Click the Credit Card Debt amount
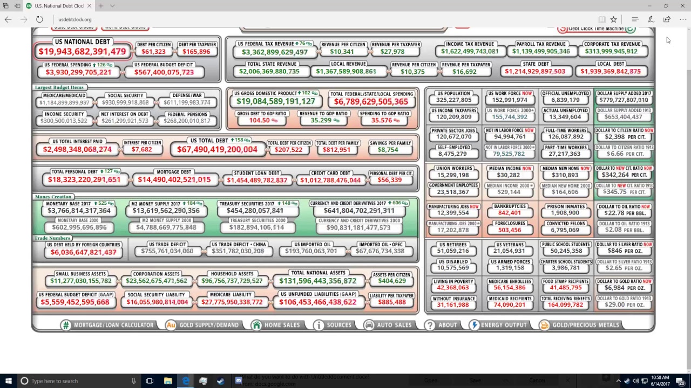 point(330,180)
